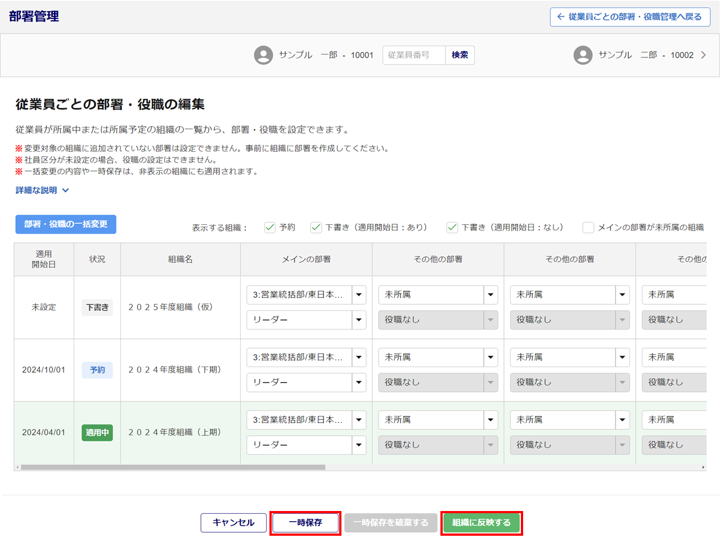Click the サンプル 一郎 user avatar icon

click(x=263, y=55)
